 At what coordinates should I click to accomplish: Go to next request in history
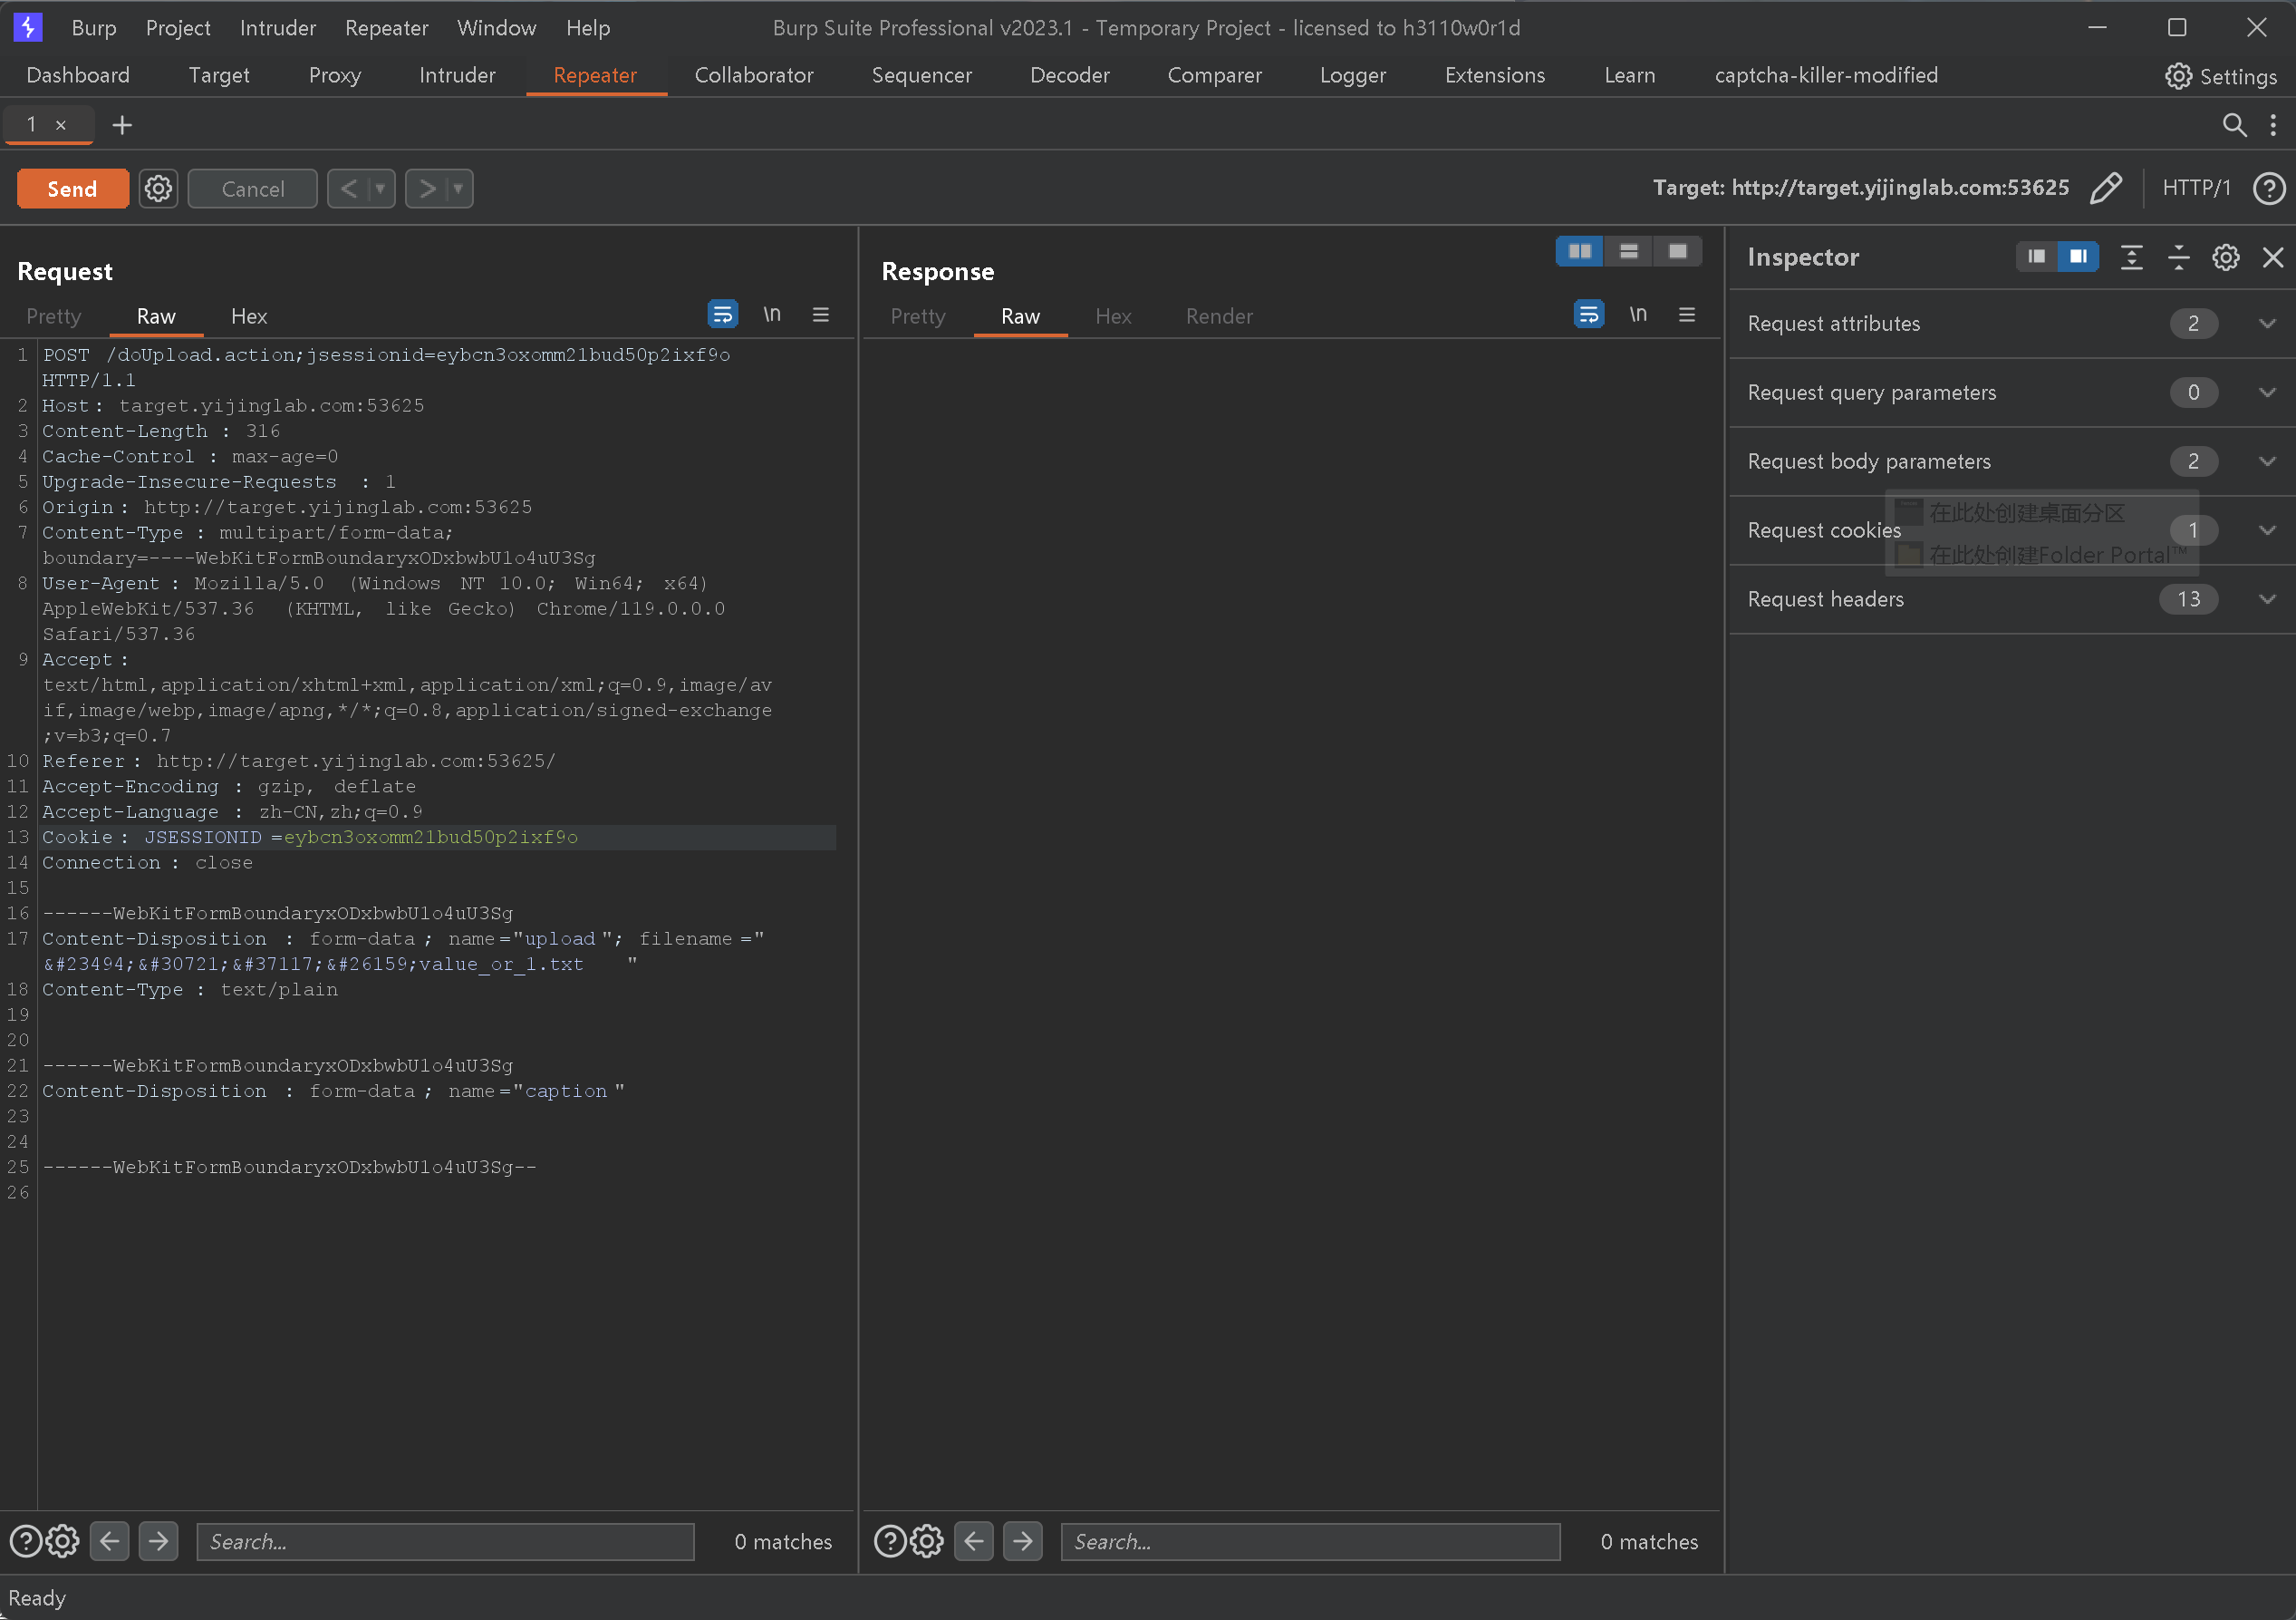[x=427, y=189]
